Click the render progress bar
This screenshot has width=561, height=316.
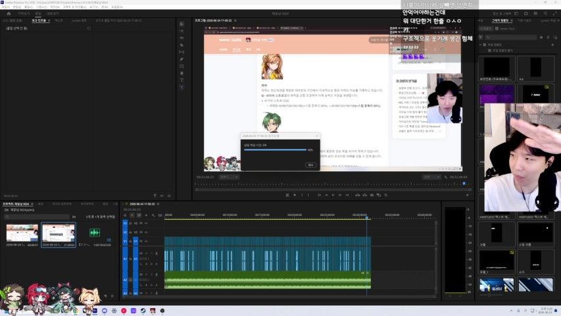(275, 149)
